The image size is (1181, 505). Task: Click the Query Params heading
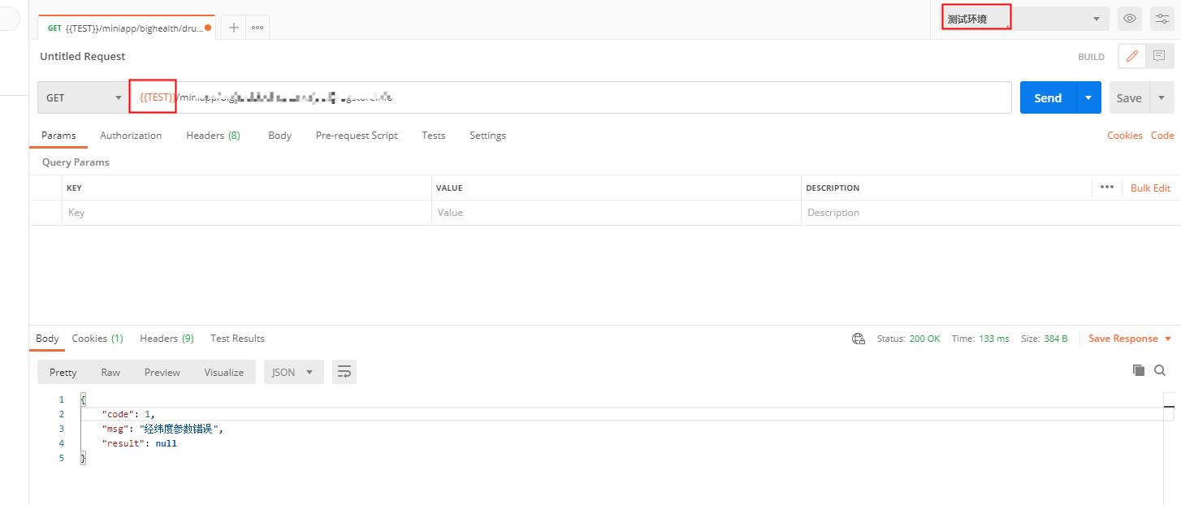[x=76, y=162]
